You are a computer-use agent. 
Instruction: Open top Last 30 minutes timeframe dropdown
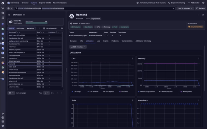tap(185, 9)
